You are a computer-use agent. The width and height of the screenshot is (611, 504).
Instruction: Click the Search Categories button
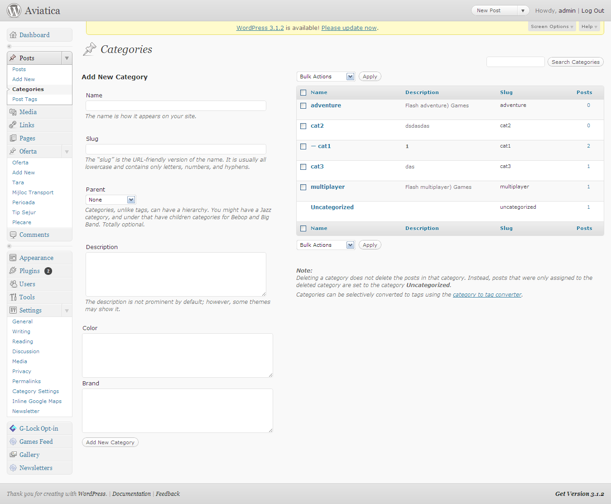pyautogui.click(x=575, y=62)
